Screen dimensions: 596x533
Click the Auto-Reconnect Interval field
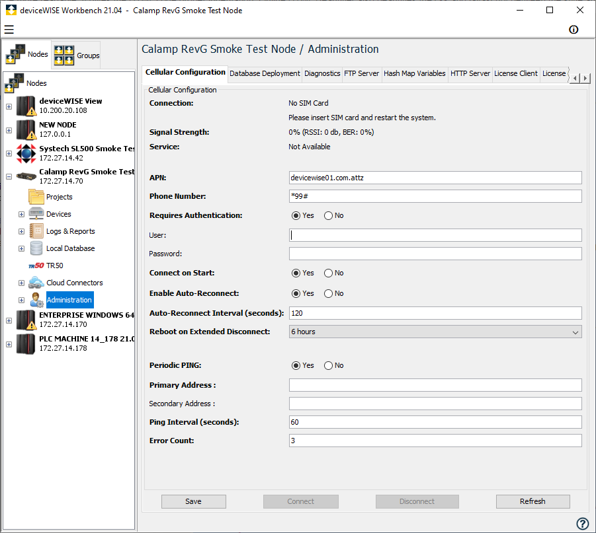tap(435, 313)
